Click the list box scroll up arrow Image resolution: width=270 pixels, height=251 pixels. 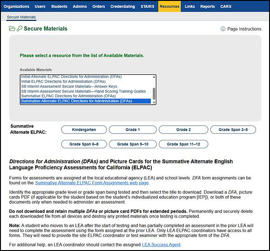154,77
